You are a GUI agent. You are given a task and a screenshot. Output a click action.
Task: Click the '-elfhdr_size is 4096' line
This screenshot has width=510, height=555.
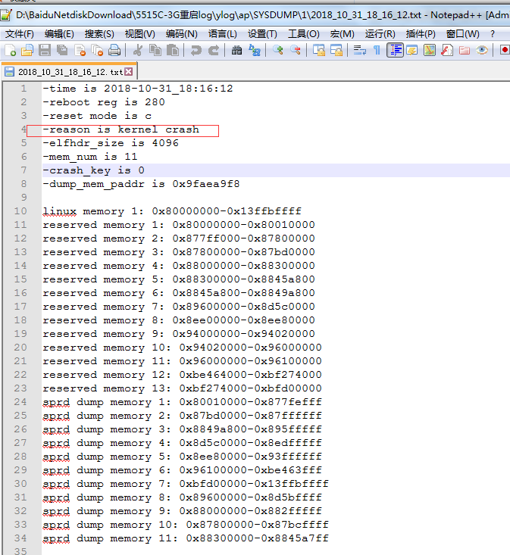(x=111, y=143)
